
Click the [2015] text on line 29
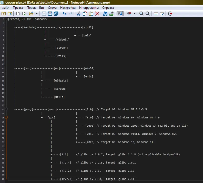(90, 134)
